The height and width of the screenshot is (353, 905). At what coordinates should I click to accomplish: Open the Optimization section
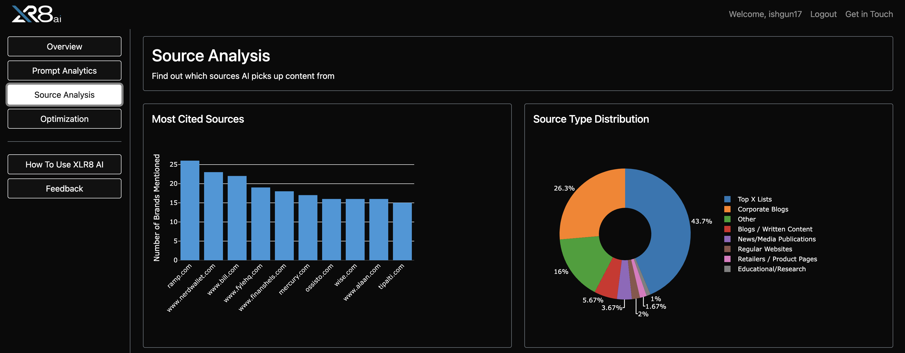(64, 119)
